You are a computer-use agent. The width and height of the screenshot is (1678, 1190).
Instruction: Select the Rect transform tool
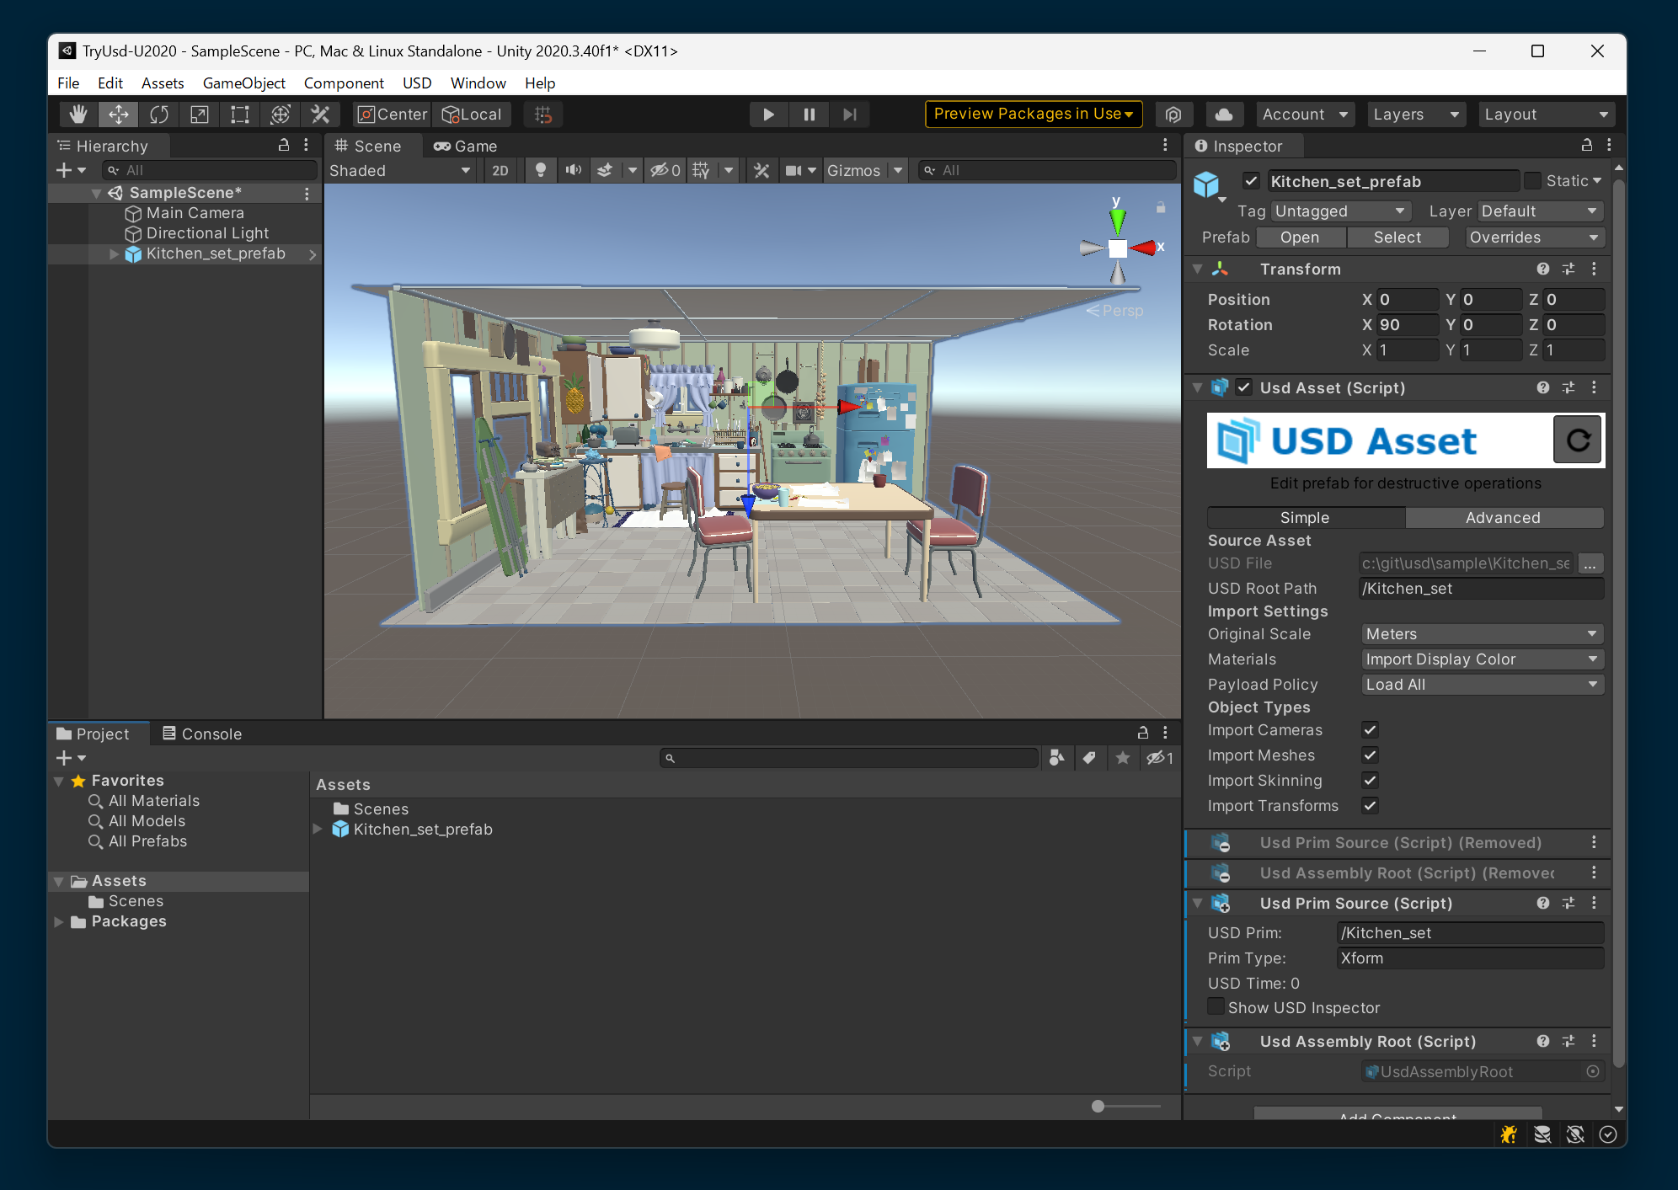(x=240, y=115)
